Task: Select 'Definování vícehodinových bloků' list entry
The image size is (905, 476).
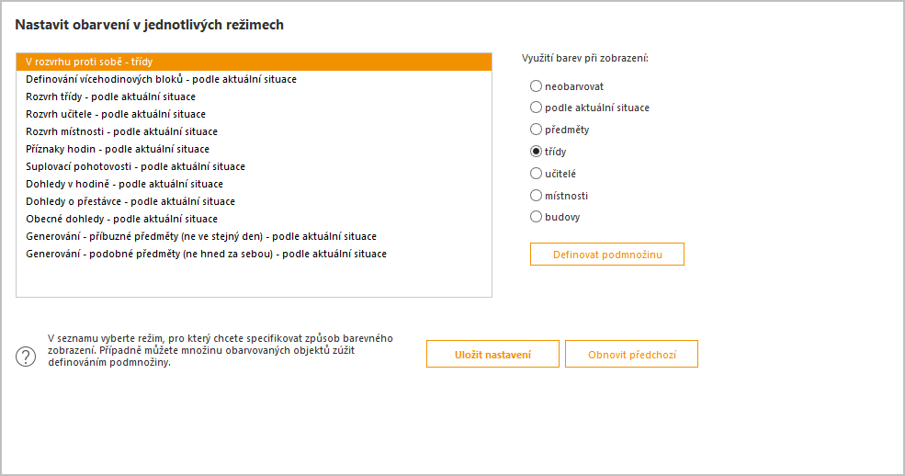Action: coord(254,79)
